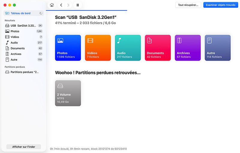Open Tableau de bord in sidebar
240x153 pixels.
click(x=24, y=13)
